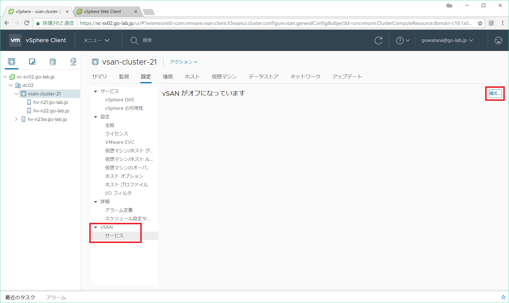Collapse the vSAN section in settings list
This screenshot has width=509, height=303.
(96, 227)
